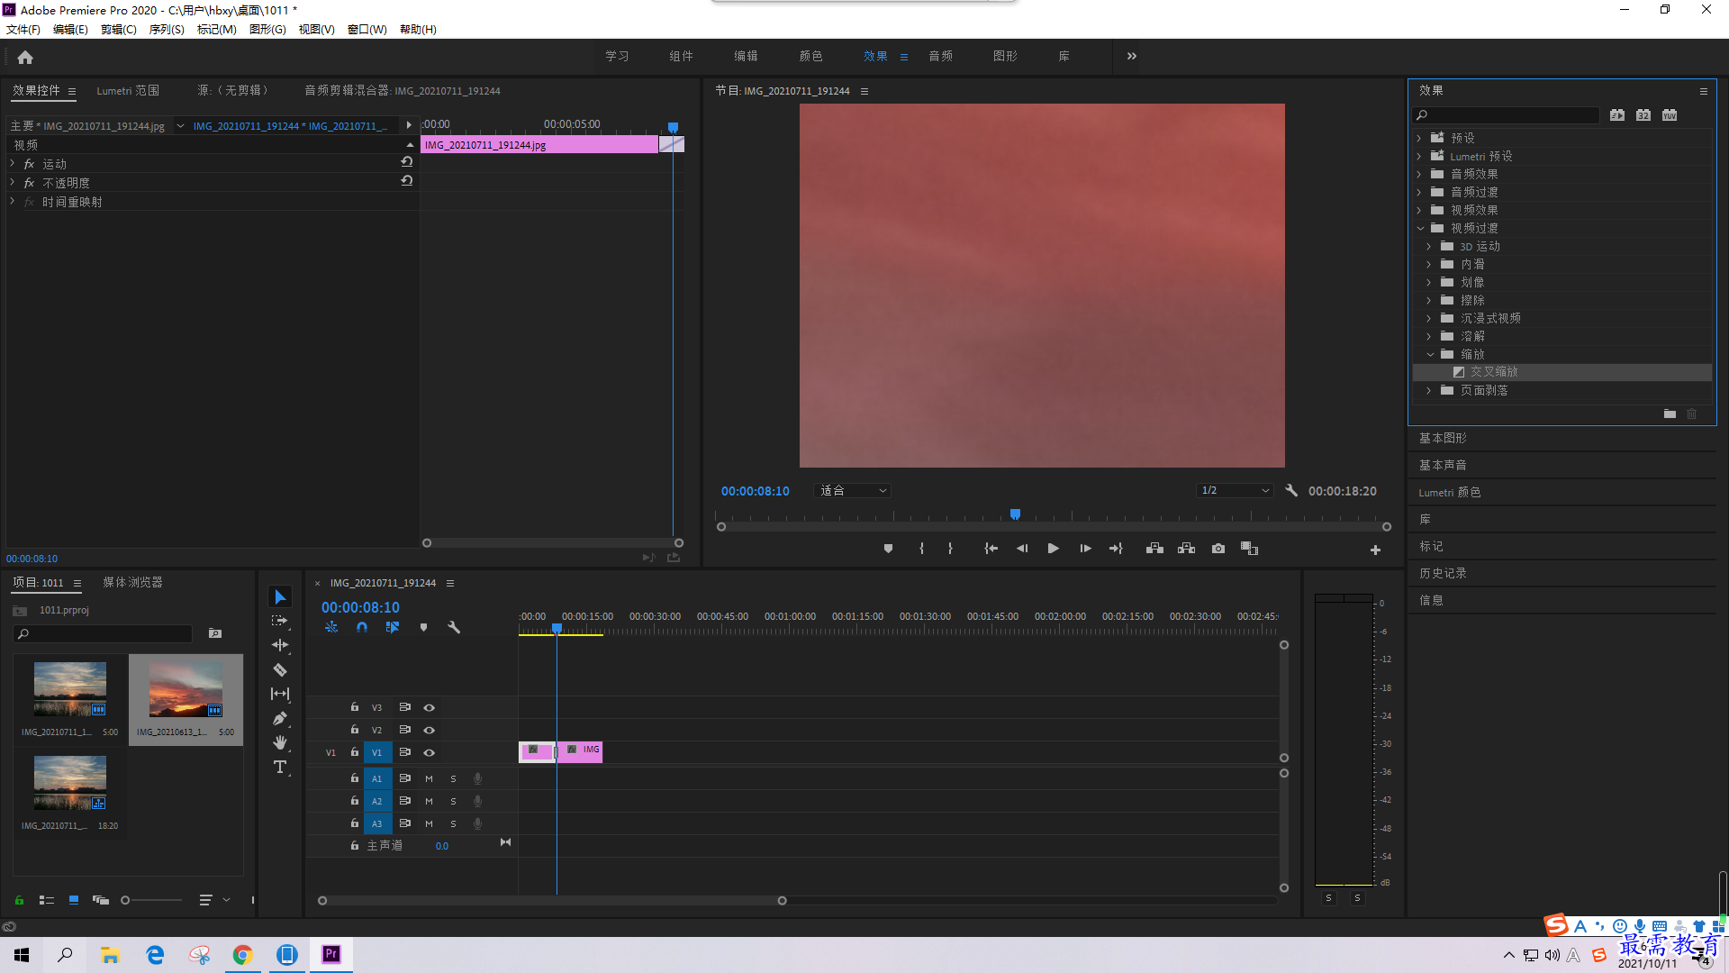Open the 媒体浏览器 tab
Viewport: 1729px width, 973px height.
tap(132, 583)
